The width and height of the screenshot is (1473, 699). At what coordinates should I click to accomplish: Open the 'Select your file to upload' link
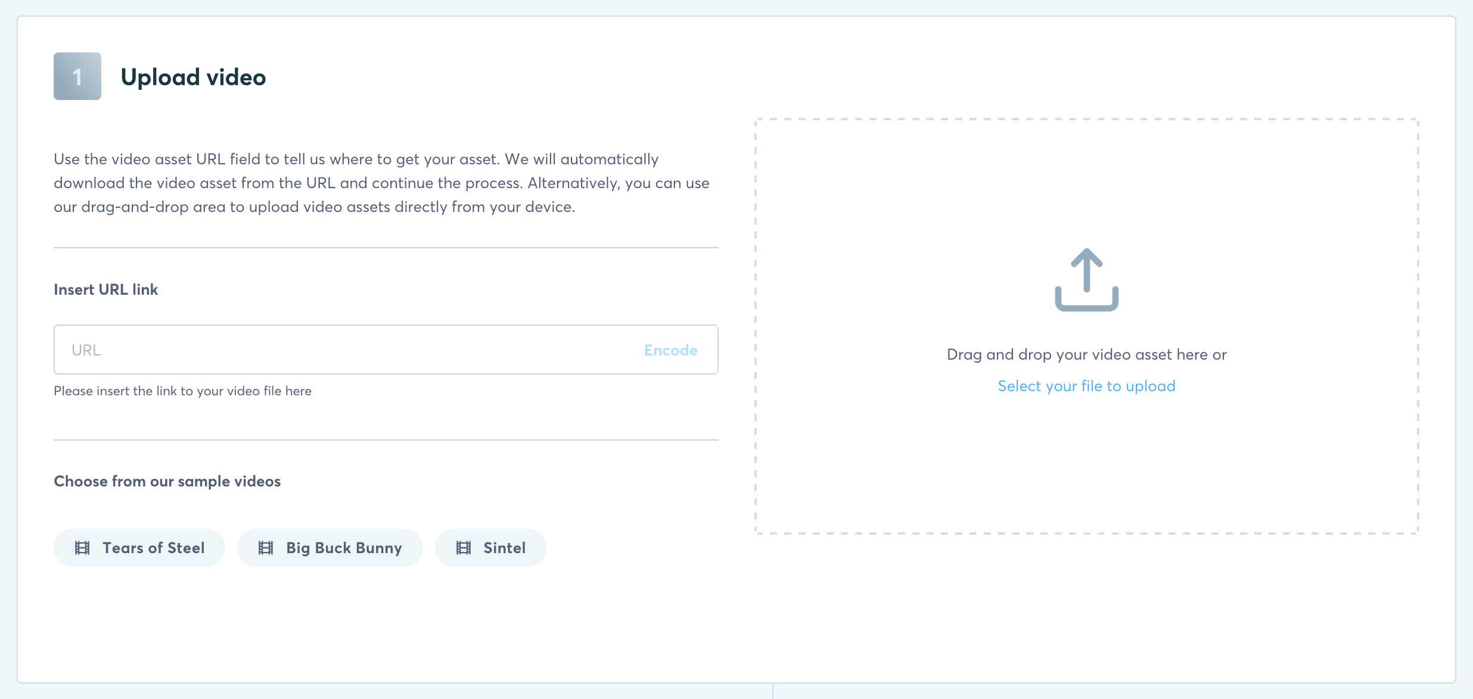pos(1086,386)
